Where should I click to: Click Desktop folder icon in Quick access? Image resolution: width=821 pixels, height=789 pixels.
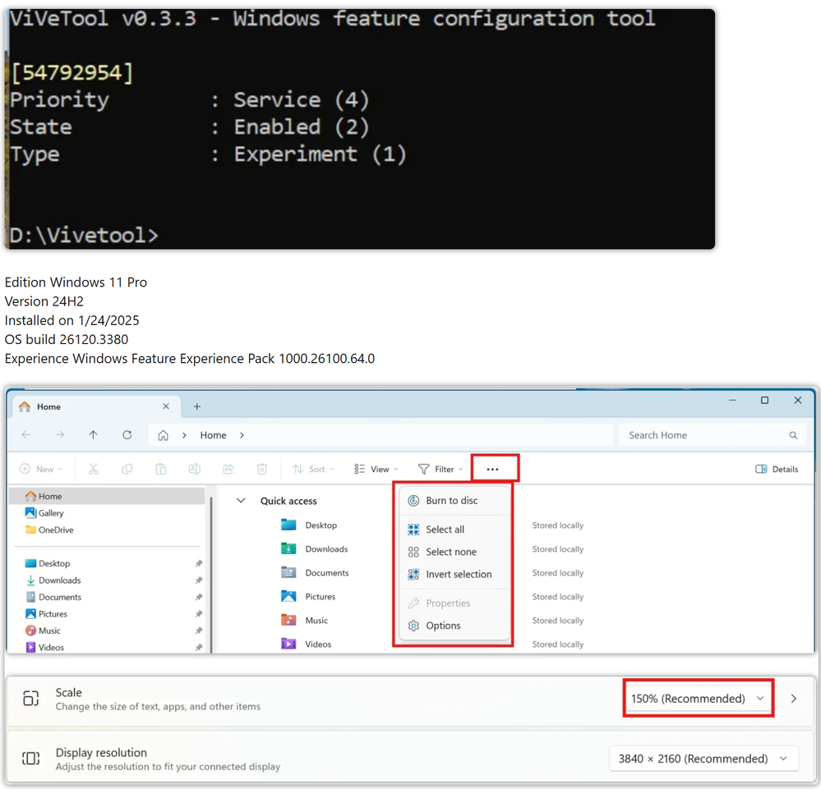pyautogui.click(x=288, y=525)
